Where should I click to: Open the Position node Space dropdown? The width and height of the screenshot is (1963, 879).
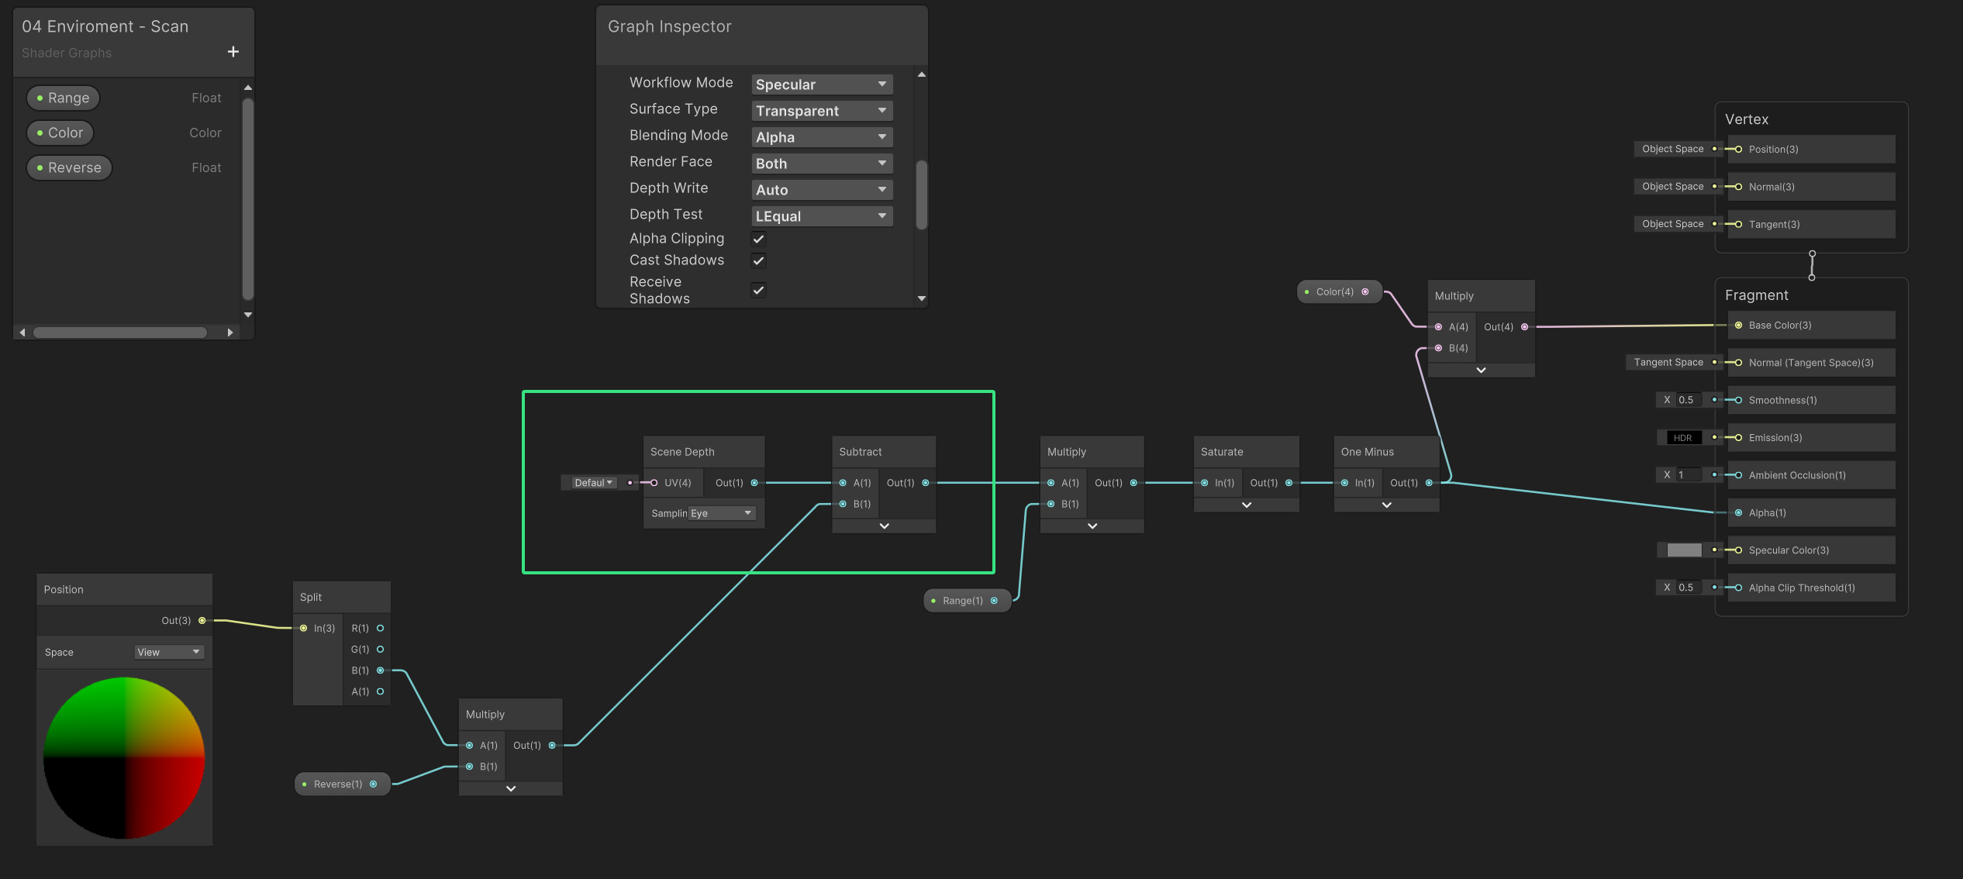(168, 653)
